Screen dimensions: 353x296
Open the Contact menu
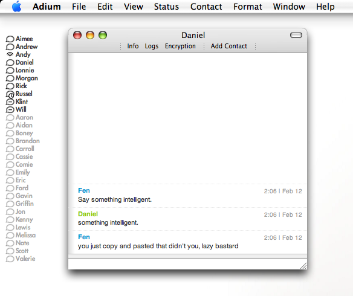(206, 7)
